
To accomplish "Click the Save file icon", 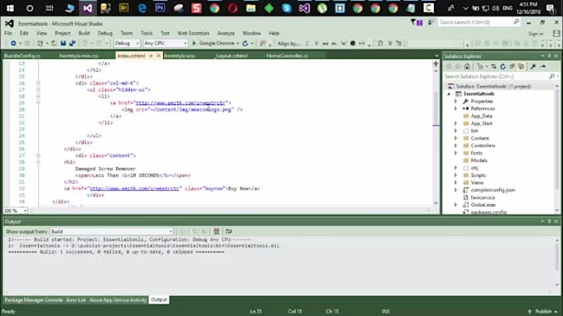I will pos(63,43).
